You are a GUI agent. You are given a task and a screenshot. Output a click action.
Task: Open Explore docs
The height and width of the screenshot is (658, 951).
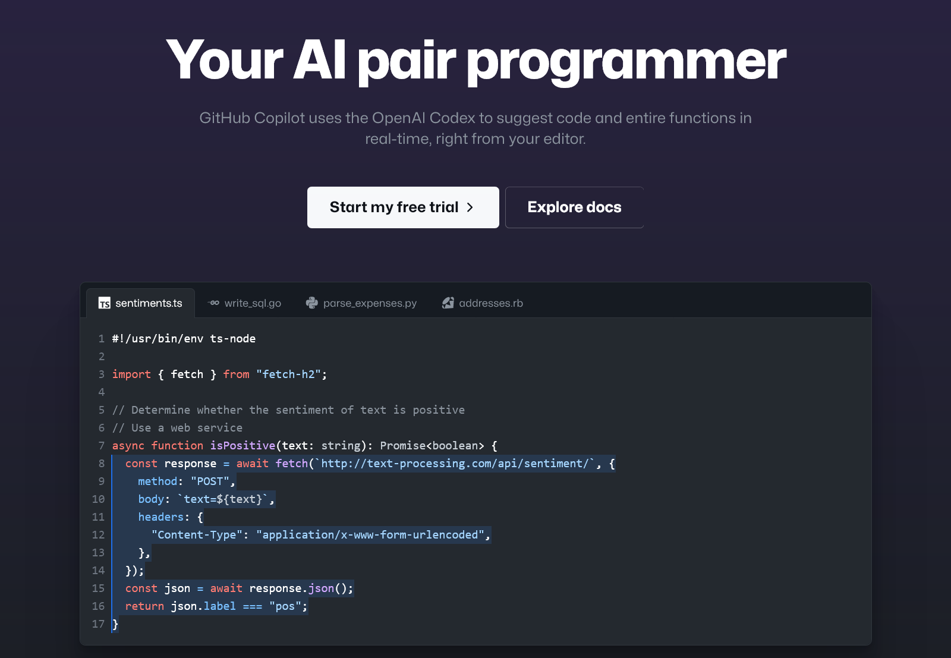click(574, 207)
